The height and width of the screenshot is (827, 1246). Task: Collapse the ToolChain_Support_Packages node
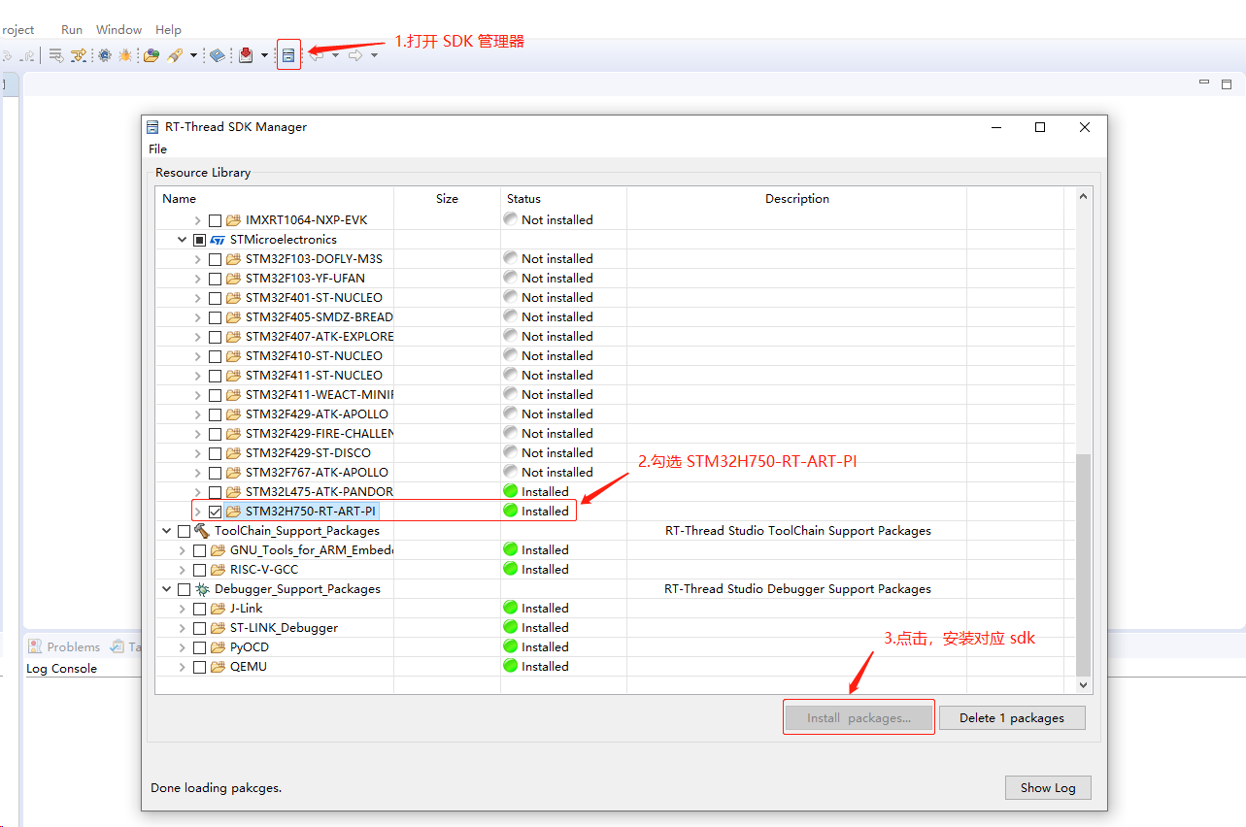pyautogui.click(x=167, y=531)
